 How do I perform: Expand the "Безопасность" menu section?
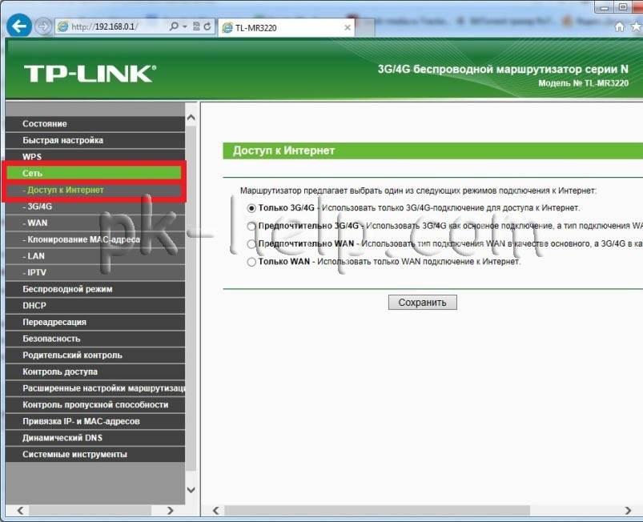pos(95,339)
